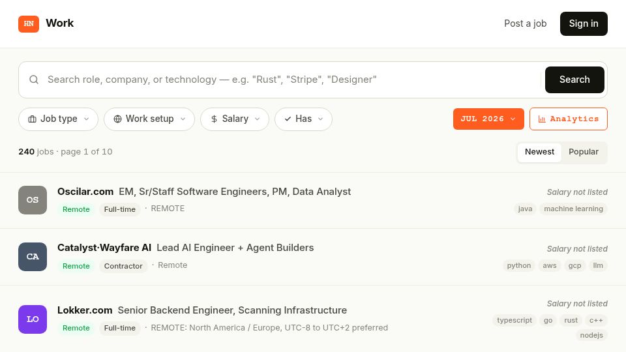Switch to the Newest sort tab
This screenshot has height=352, width=626.
tap(539, 152)
